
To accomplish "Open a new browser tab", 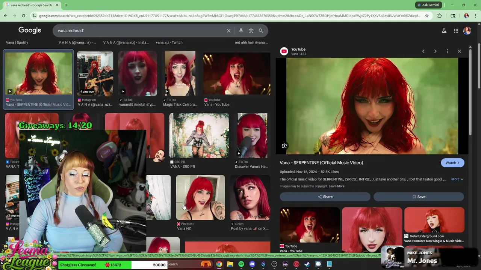I will [66, 5].
